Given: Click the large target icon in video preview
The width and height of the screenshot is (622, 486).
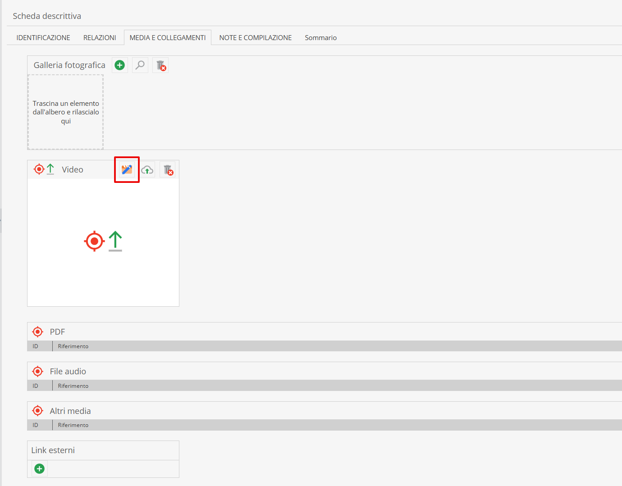Looking at the screenshot, I should [94, 241].
